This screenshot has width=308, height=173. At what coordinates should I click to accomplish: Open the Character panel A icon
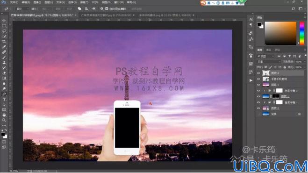tap(251, 20)
